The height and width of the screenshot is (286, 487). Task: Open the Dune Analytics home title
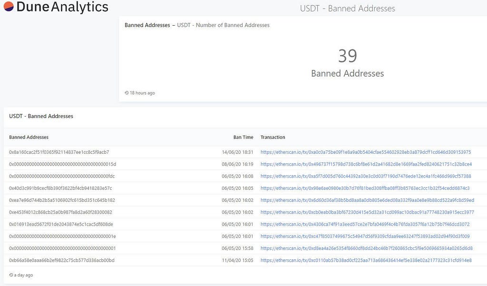62,7
